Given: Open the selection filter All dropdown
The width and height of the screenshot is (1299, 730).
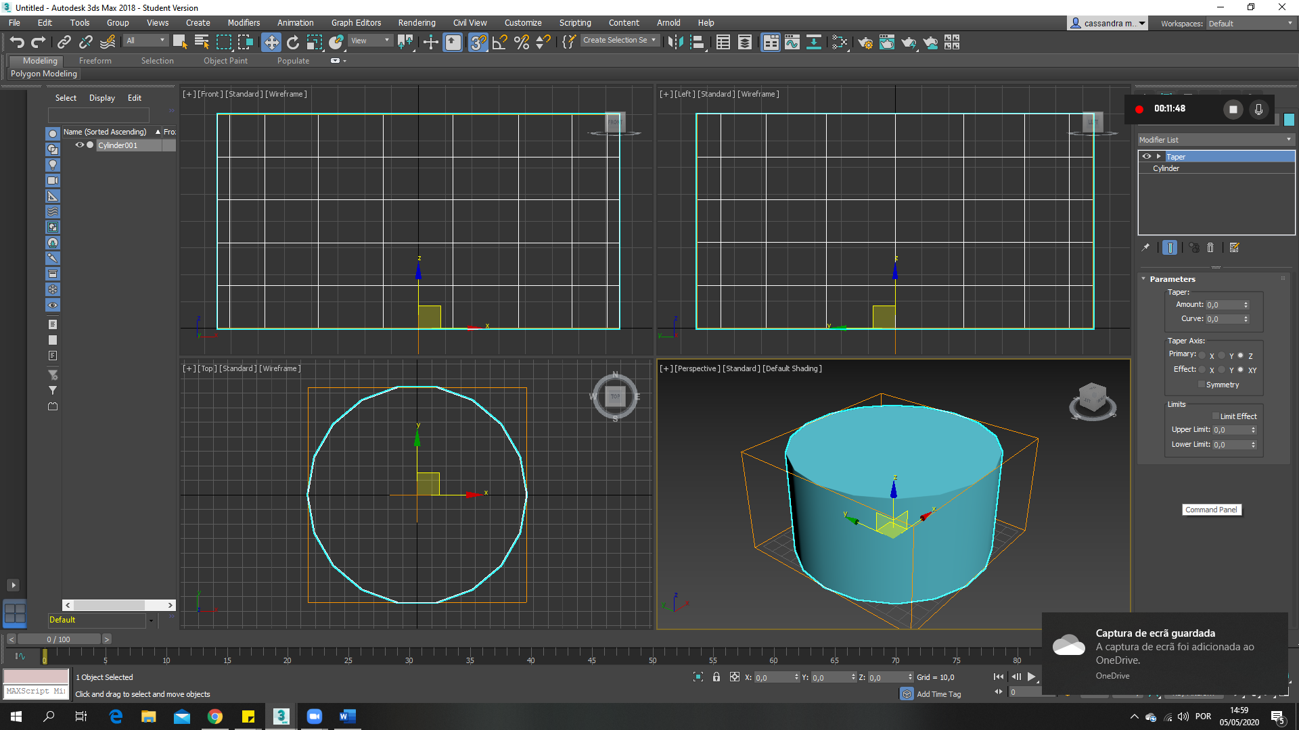Looking at the screenshot, I should click(145, 41).
